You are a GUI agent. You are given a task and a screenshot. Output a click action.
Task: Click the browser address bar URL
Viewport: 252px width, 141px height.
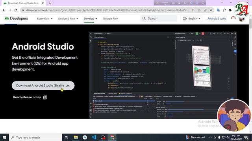[x=107, y=10]
